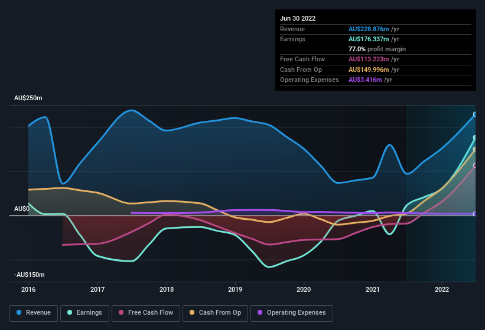Viewport: 485px width, 330px height.
Task: Click the AU$149.996m cash from op value
Action: click(369, 70)
